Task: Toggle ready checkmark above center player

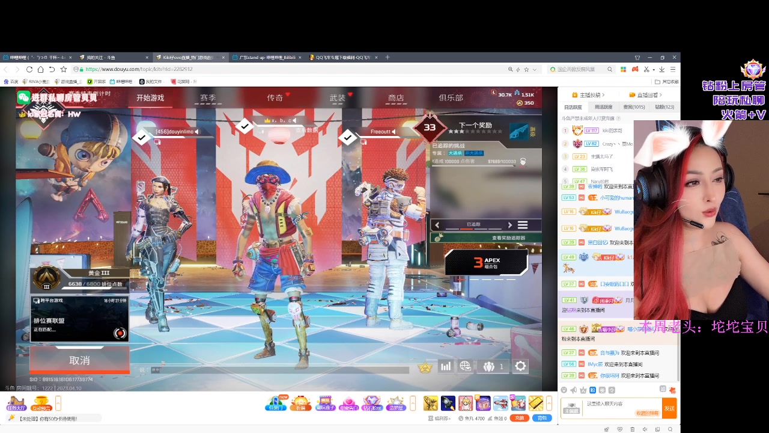Action: tap(244, 126)
